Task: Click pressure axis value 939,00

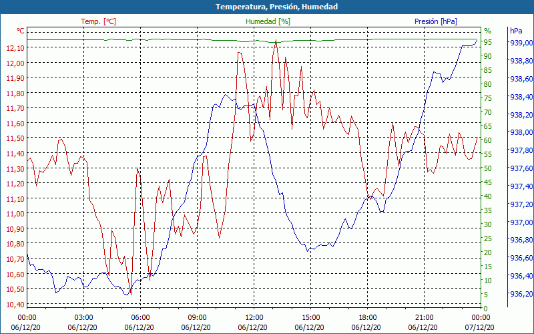Action: click(x=520, y=43)
